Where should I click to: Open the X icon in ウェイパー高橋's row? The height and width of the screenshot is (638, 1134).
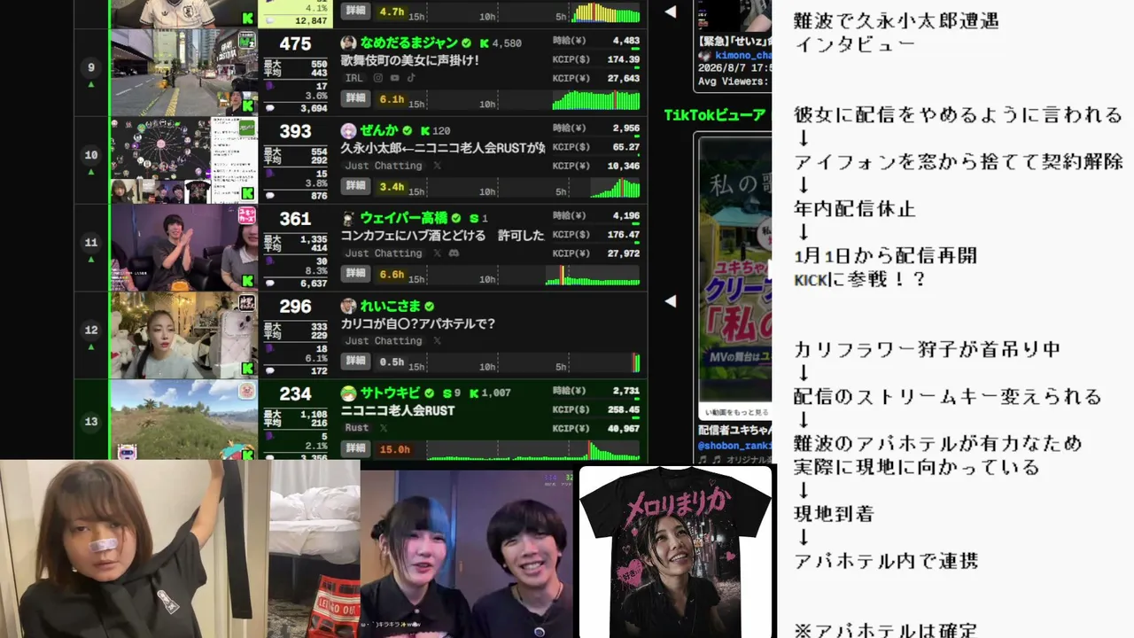437,253
